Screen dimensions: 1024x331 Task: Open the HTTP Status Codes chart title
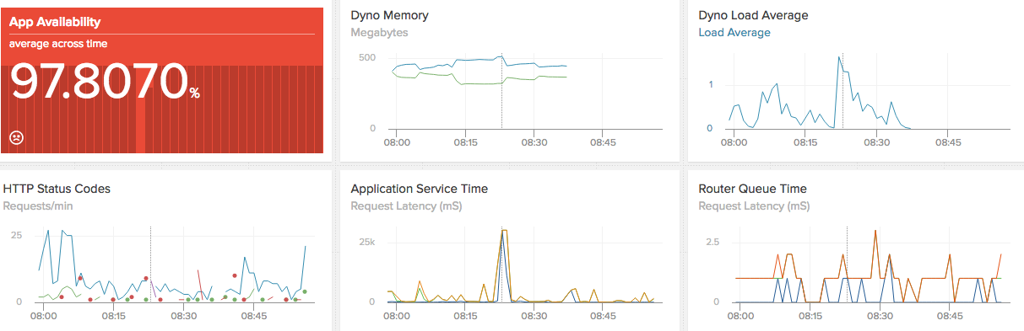[57, 189]
